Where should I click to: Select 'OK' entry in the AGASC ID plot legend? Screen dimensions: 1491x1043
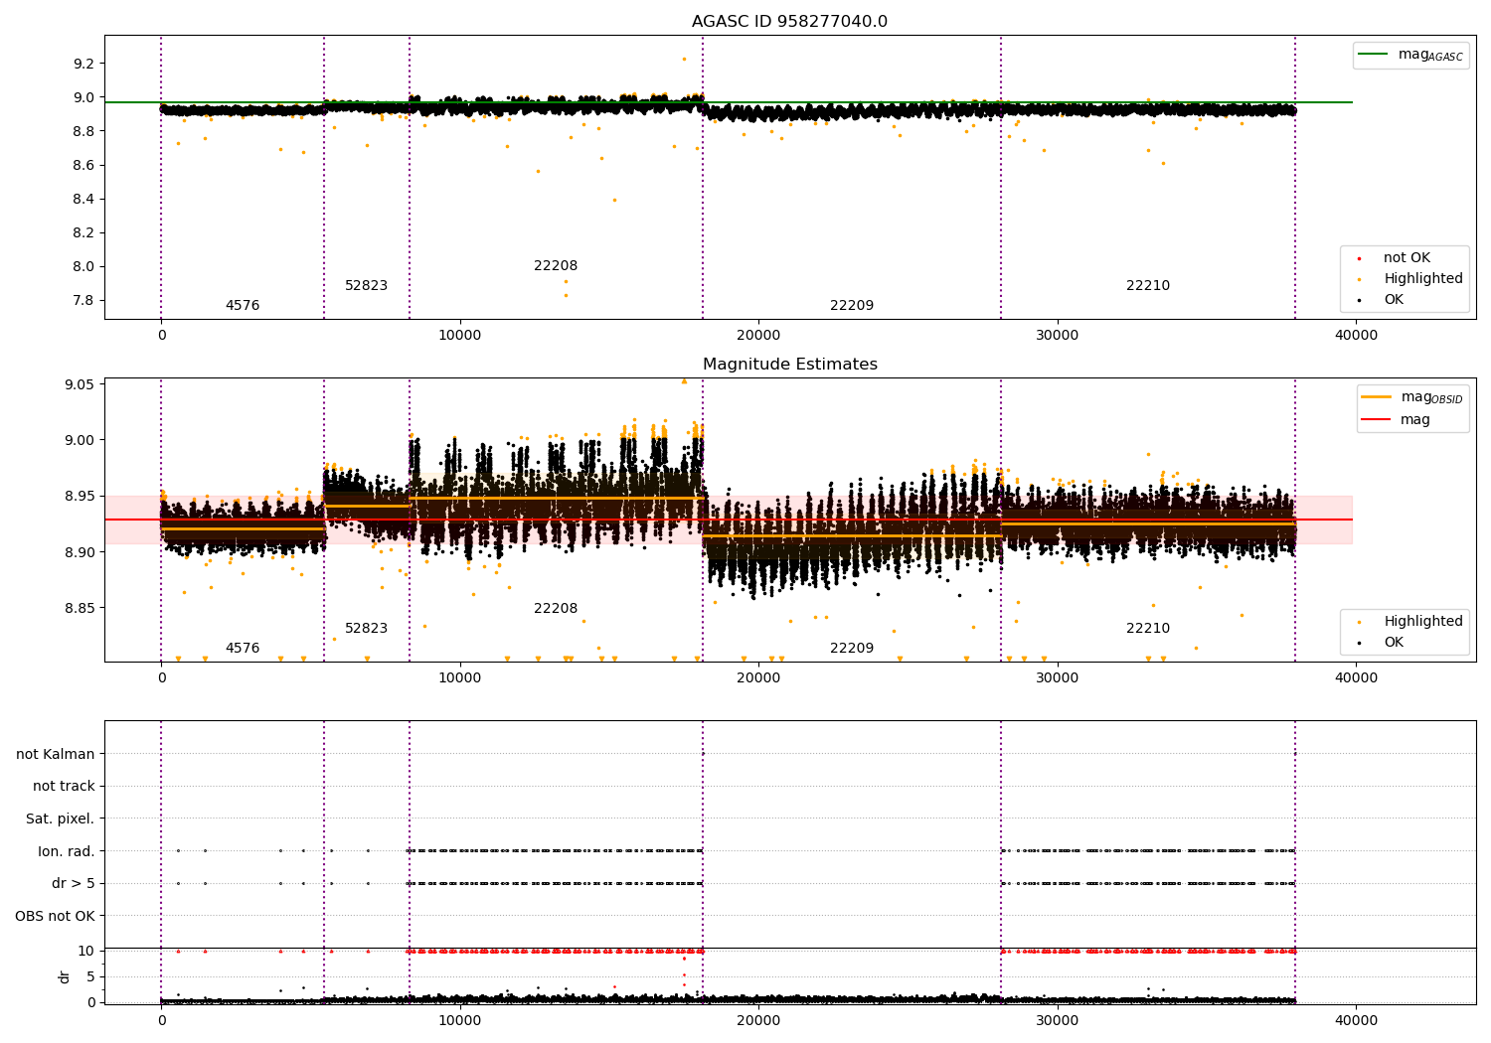(1394, 300)
